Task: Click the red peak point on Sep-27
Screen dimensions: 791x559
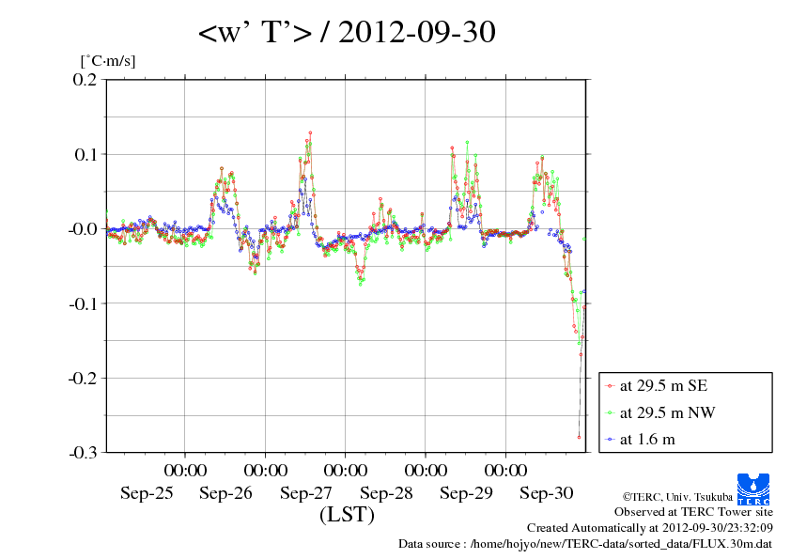Action: click(x=310, y=132)
